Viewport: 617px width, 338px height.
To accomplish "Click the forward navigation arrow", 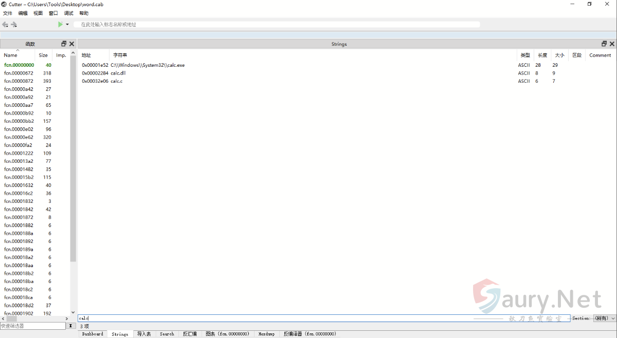I will [x=14, y=25].
